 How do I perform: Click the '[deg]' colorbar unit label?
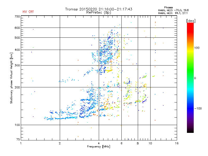(191, 21)
